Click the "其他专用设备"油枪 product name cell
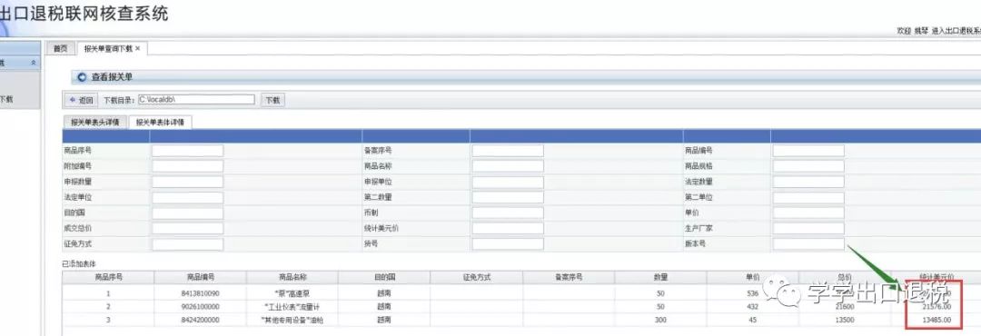This screenshot has width=981, height=336. tap(292, 321)
